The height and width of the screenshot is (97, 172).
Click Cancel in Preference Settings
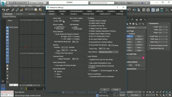point(116,89)
